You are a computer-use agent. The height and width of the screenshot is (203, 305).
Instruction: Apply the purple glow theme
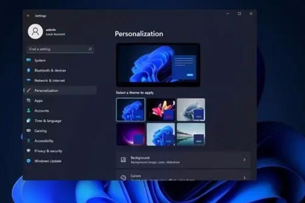(x=131, y=134)
